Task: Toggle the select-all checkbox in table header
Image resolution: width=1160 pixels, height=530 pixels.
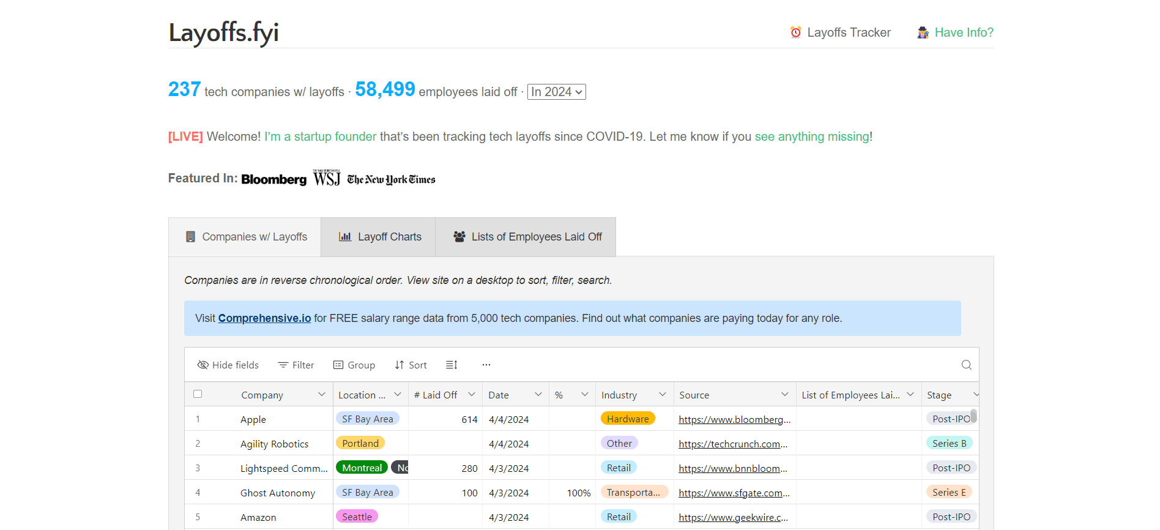Action: [198, 394]
